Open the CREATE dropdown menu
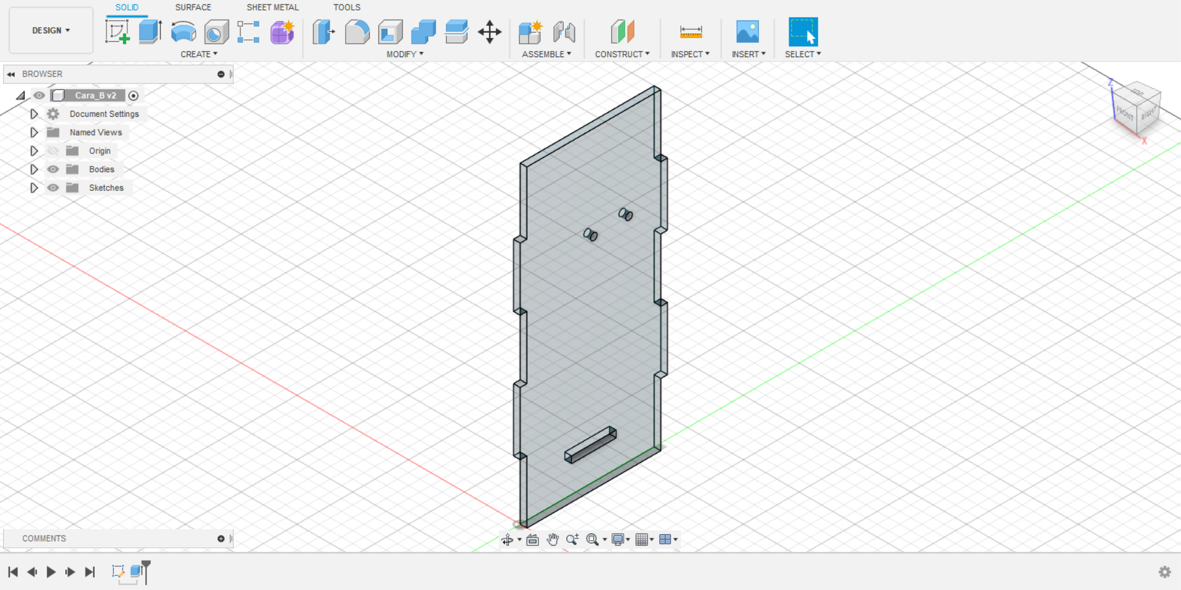Screen dimensions: 1181x590 click(x=199, y=54)
